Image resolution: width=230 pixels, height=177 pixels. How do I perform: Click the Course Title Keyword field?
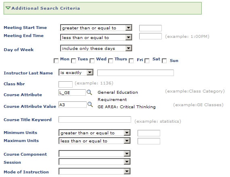pyautogui.click(x=94, y=119)
